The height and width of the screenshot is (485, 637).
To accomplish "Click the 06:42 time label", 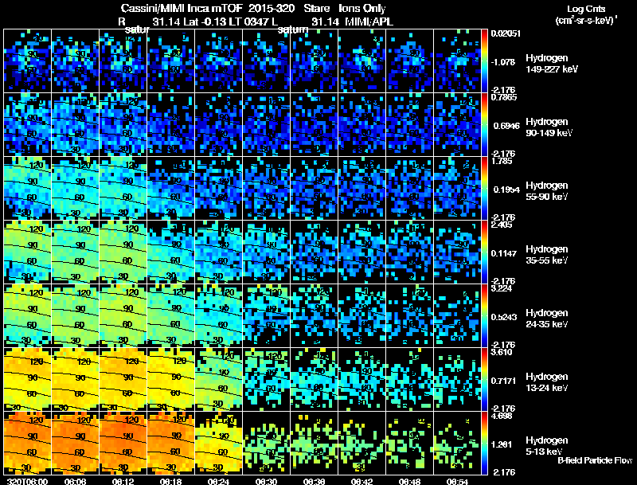I will [x=362, y=481].
